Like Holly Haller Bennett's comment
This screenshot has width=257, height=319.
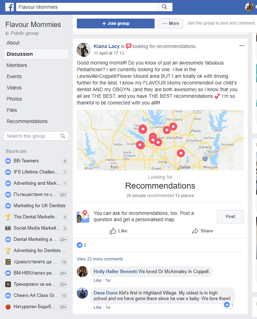tap(97, 280)
